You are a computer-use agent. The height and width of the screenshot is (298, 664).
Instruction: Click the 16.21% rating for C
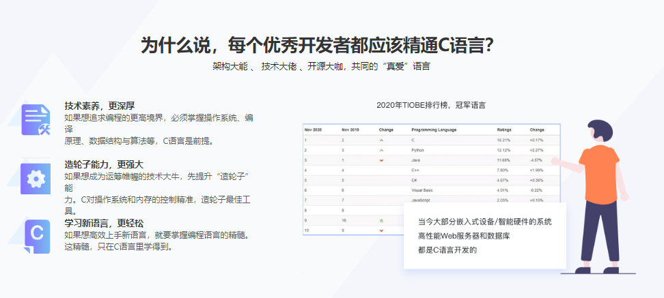coord(503,140)
